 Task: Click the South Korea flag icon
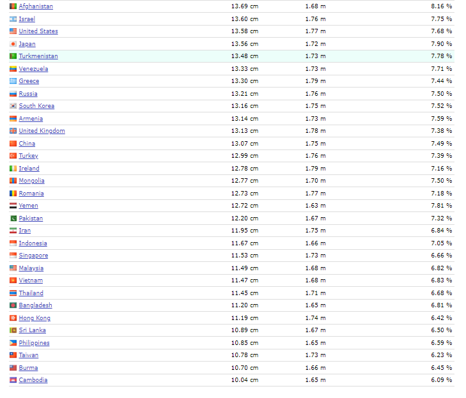13,106
